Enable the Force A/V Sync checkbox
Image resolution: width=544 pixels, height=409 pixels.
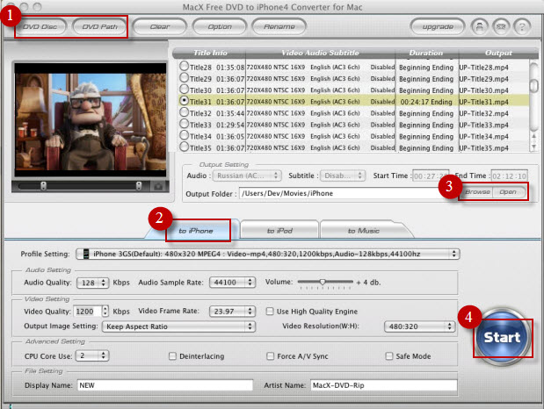[270, 356]
